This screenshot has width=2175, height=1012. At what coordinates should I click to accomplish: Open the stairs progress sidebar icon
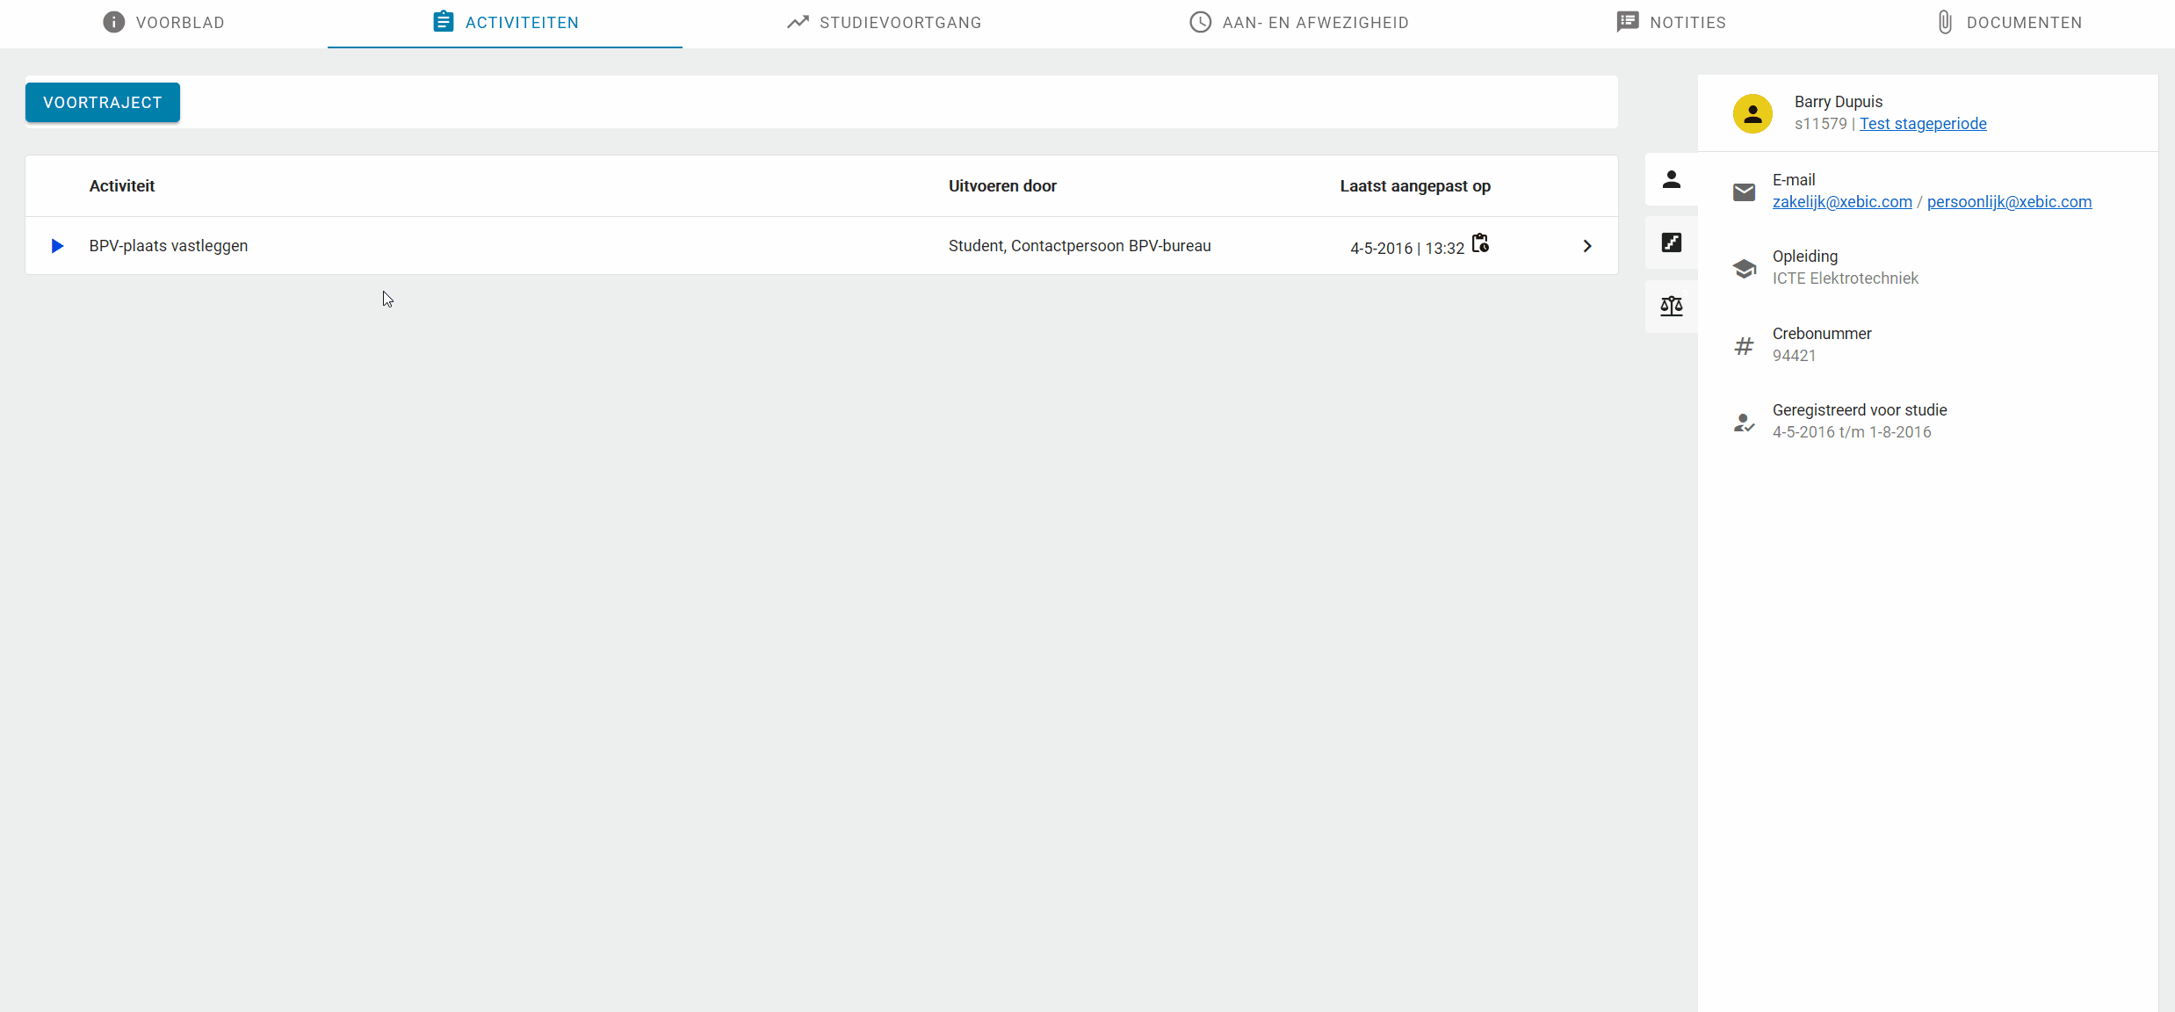1672,242
